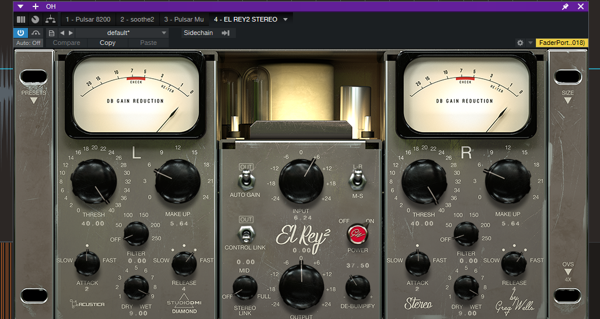600x319 pixels.
Task: Click the macro controls knob icon
Action: (35, 19)
